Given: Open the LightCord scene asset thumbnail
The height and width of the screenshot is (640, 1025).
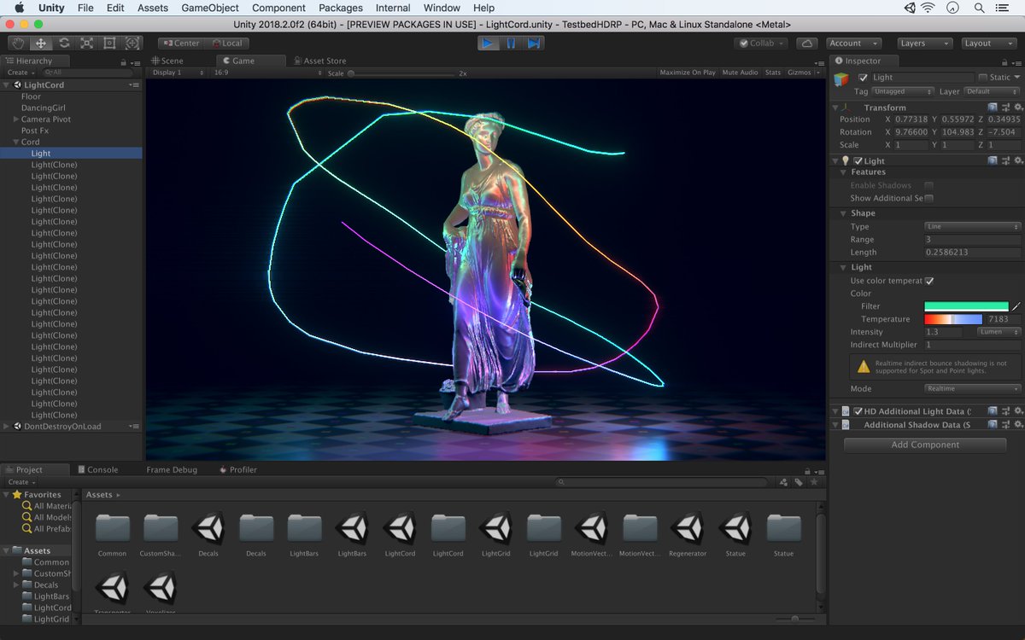Looking at the screenshot, I should click(400, 529).
